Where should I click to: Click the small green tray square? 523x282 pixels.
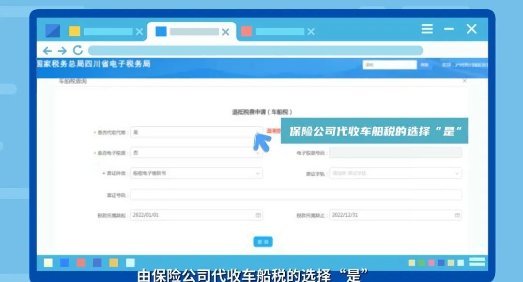click(422, 263)
